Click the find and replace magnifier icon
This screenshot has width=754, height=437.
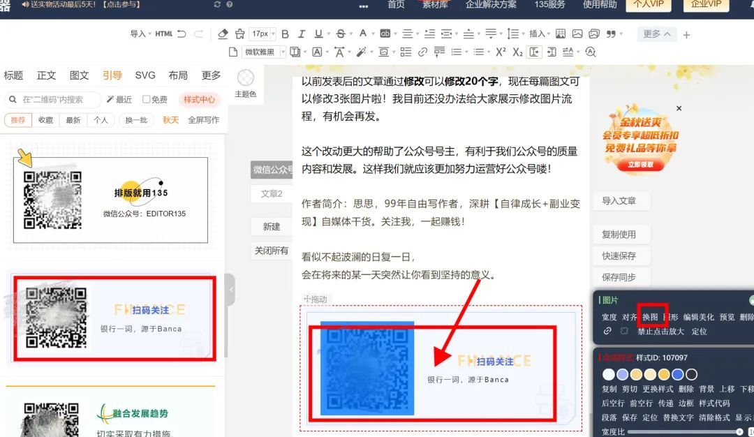[x=591, y=52]
